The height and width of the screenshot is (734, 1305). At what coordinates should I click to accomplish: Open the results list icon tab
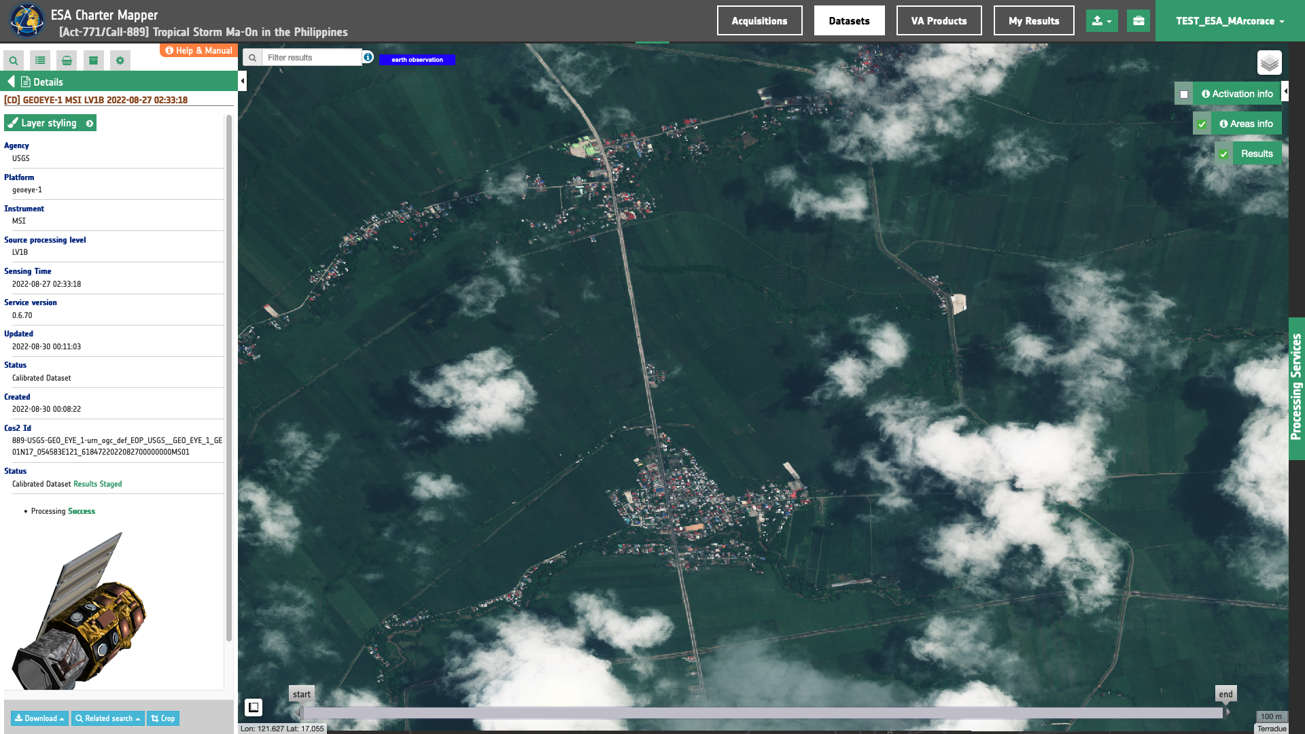[40, 60]
